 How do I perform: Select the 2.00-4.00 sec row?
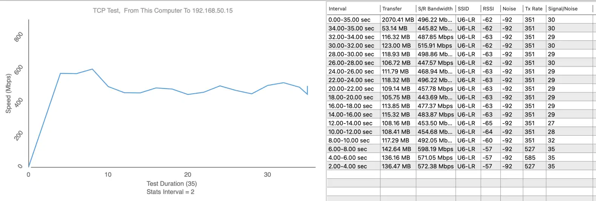pyautogui.click(x=347, y=166)
